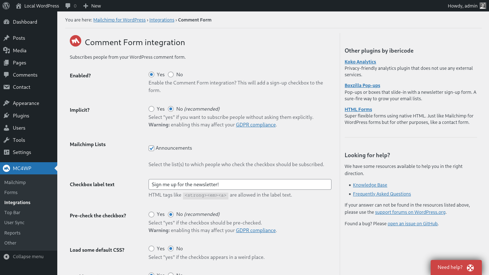The height and width of the screenshot is (275, 489).
Task: Open the New content menu in admin bar
Action: [92, 6]
